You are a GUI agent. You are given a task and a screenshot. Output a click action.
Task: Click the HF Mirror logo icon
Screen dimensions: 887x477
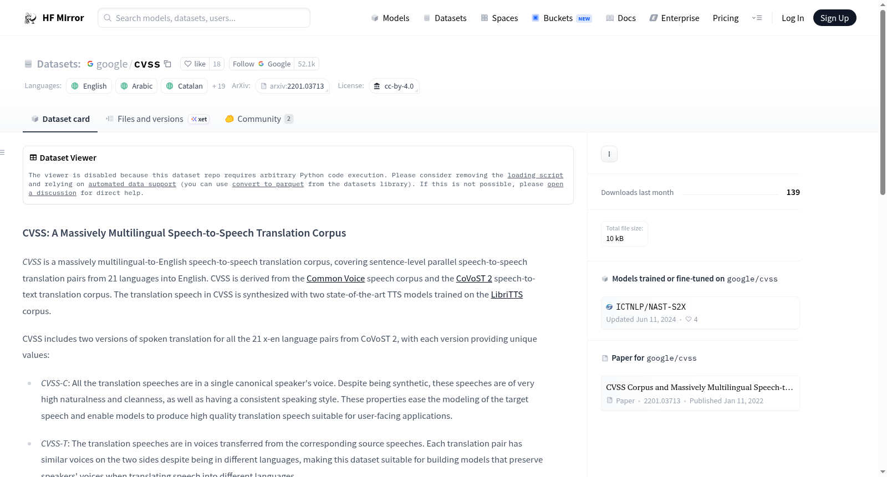(x=30, y=18)
